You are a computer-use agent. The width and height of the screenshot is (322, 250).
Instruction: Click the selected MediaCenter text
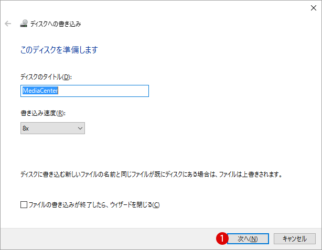40,91
